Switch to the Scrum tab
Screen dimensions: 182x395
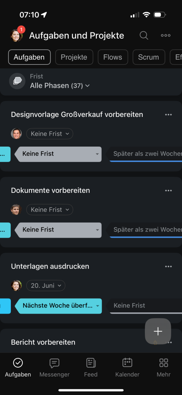pyautogui.click(x=148, y=57)
